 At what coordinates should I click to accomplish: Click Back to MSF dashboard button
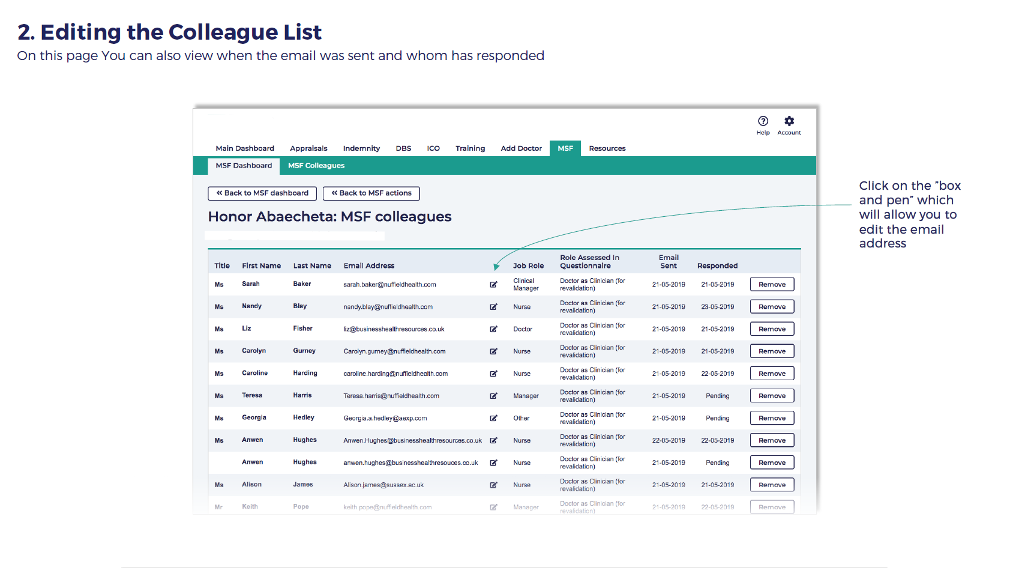coord(262,193)
